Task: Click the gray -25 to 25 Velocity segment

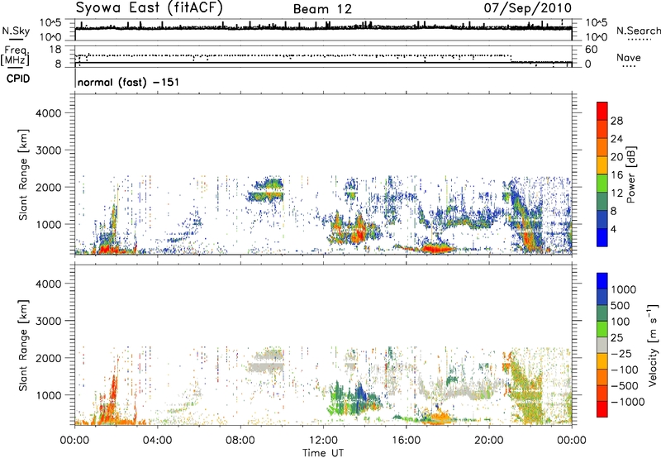Action: (602, 345)
